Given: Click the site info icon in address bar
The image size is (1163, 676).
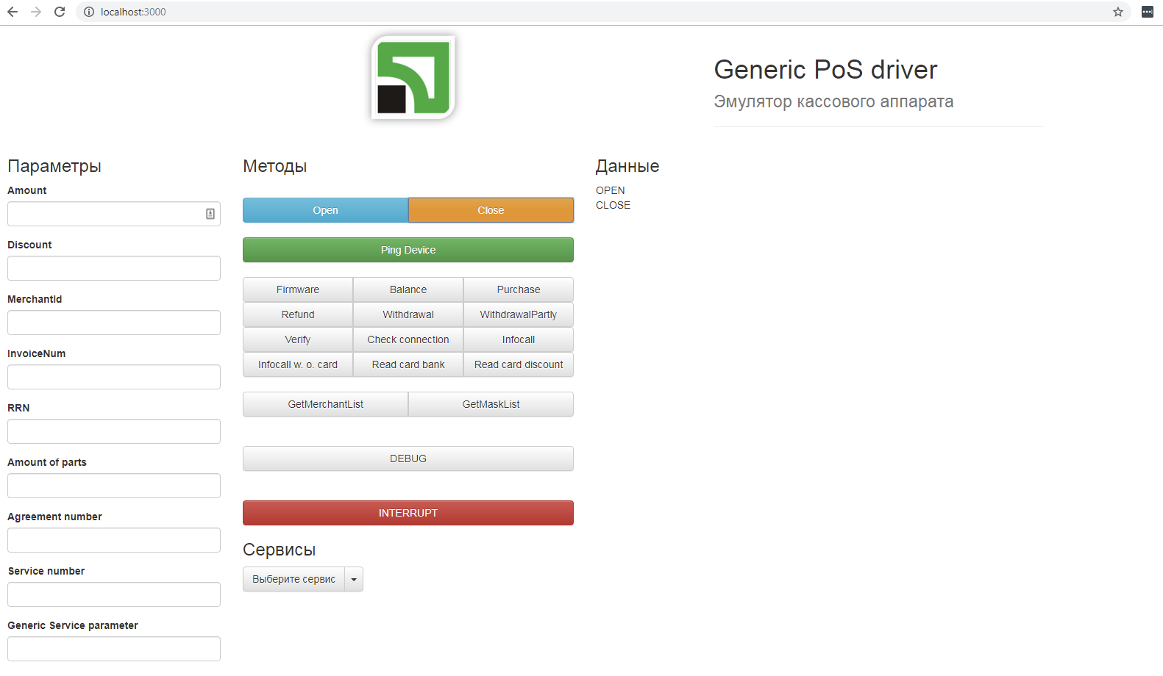Looking at the screenshot, I should click(89, 12).
